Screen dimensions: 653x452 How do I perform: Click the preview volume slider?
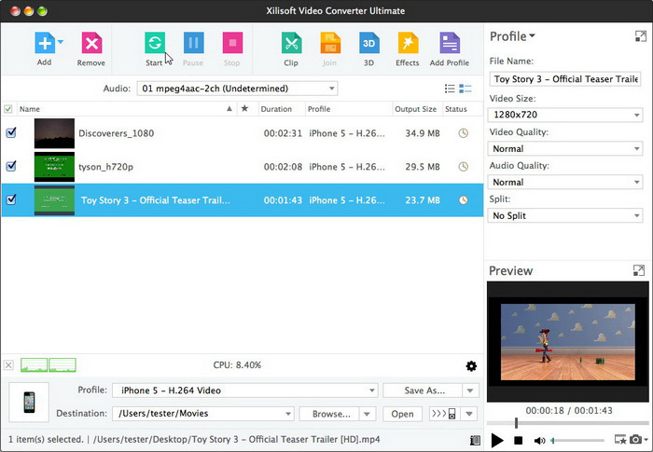584,440
